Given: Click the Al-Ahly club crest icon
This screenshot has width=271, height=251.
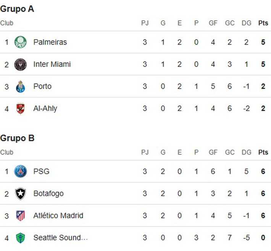Looking at the screenshot, I should point(20,109).
